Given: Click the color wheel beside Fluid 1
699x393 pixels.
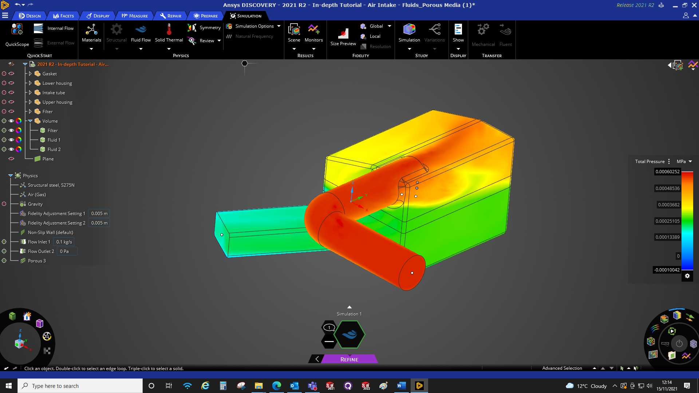Looking at the screenshot, I should [19, 140].
